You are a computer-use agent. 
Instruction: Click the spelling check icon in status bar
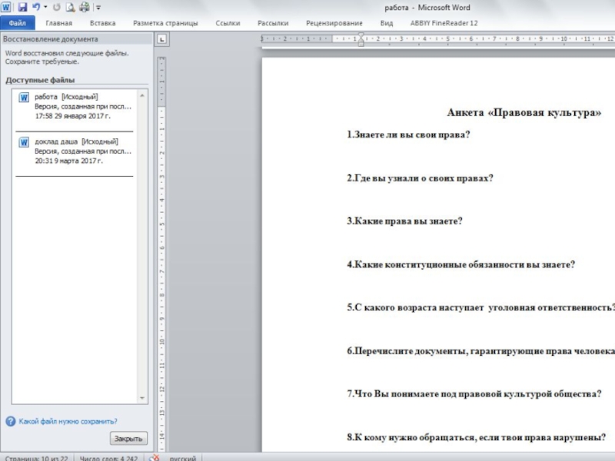[155, 458]
